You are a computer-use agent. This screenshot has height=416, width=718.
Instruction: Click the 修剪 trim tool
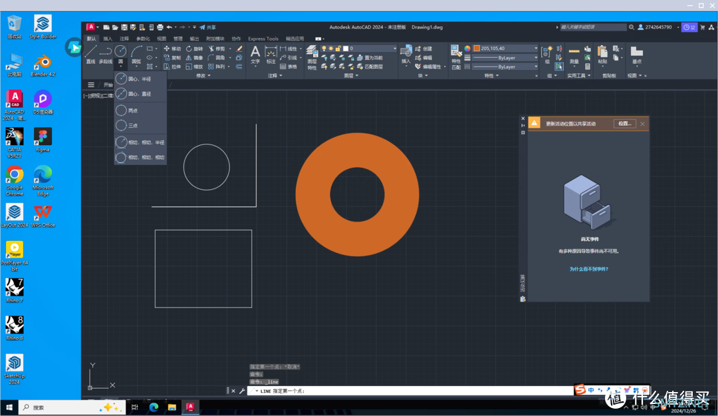tap(217, 49)
